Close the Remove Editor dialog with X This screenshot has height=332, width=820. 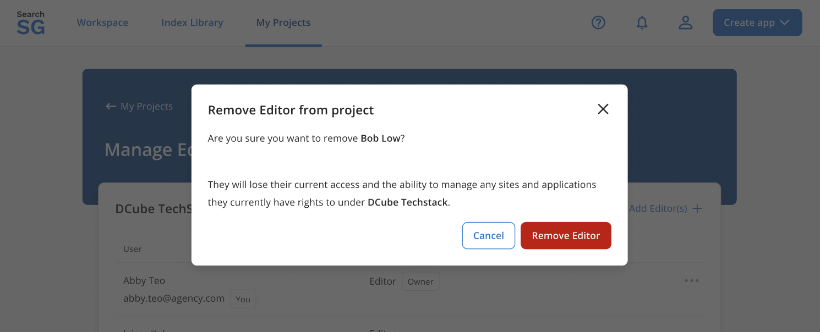[603, 109]
